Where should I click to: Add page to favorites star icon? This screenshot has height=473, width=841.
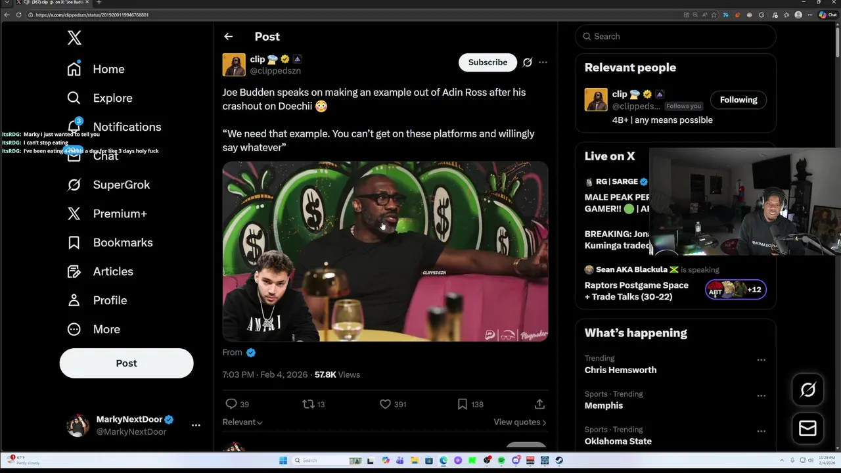[x=714, y=14]
